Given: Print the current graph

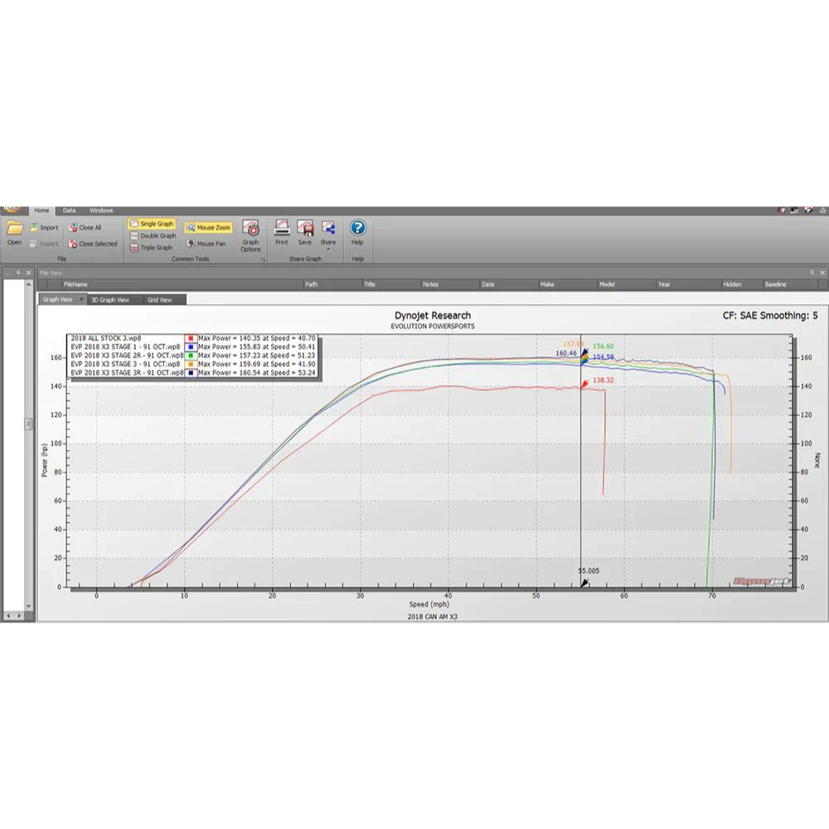Looking at the screenshot, I should pos(282,232).
